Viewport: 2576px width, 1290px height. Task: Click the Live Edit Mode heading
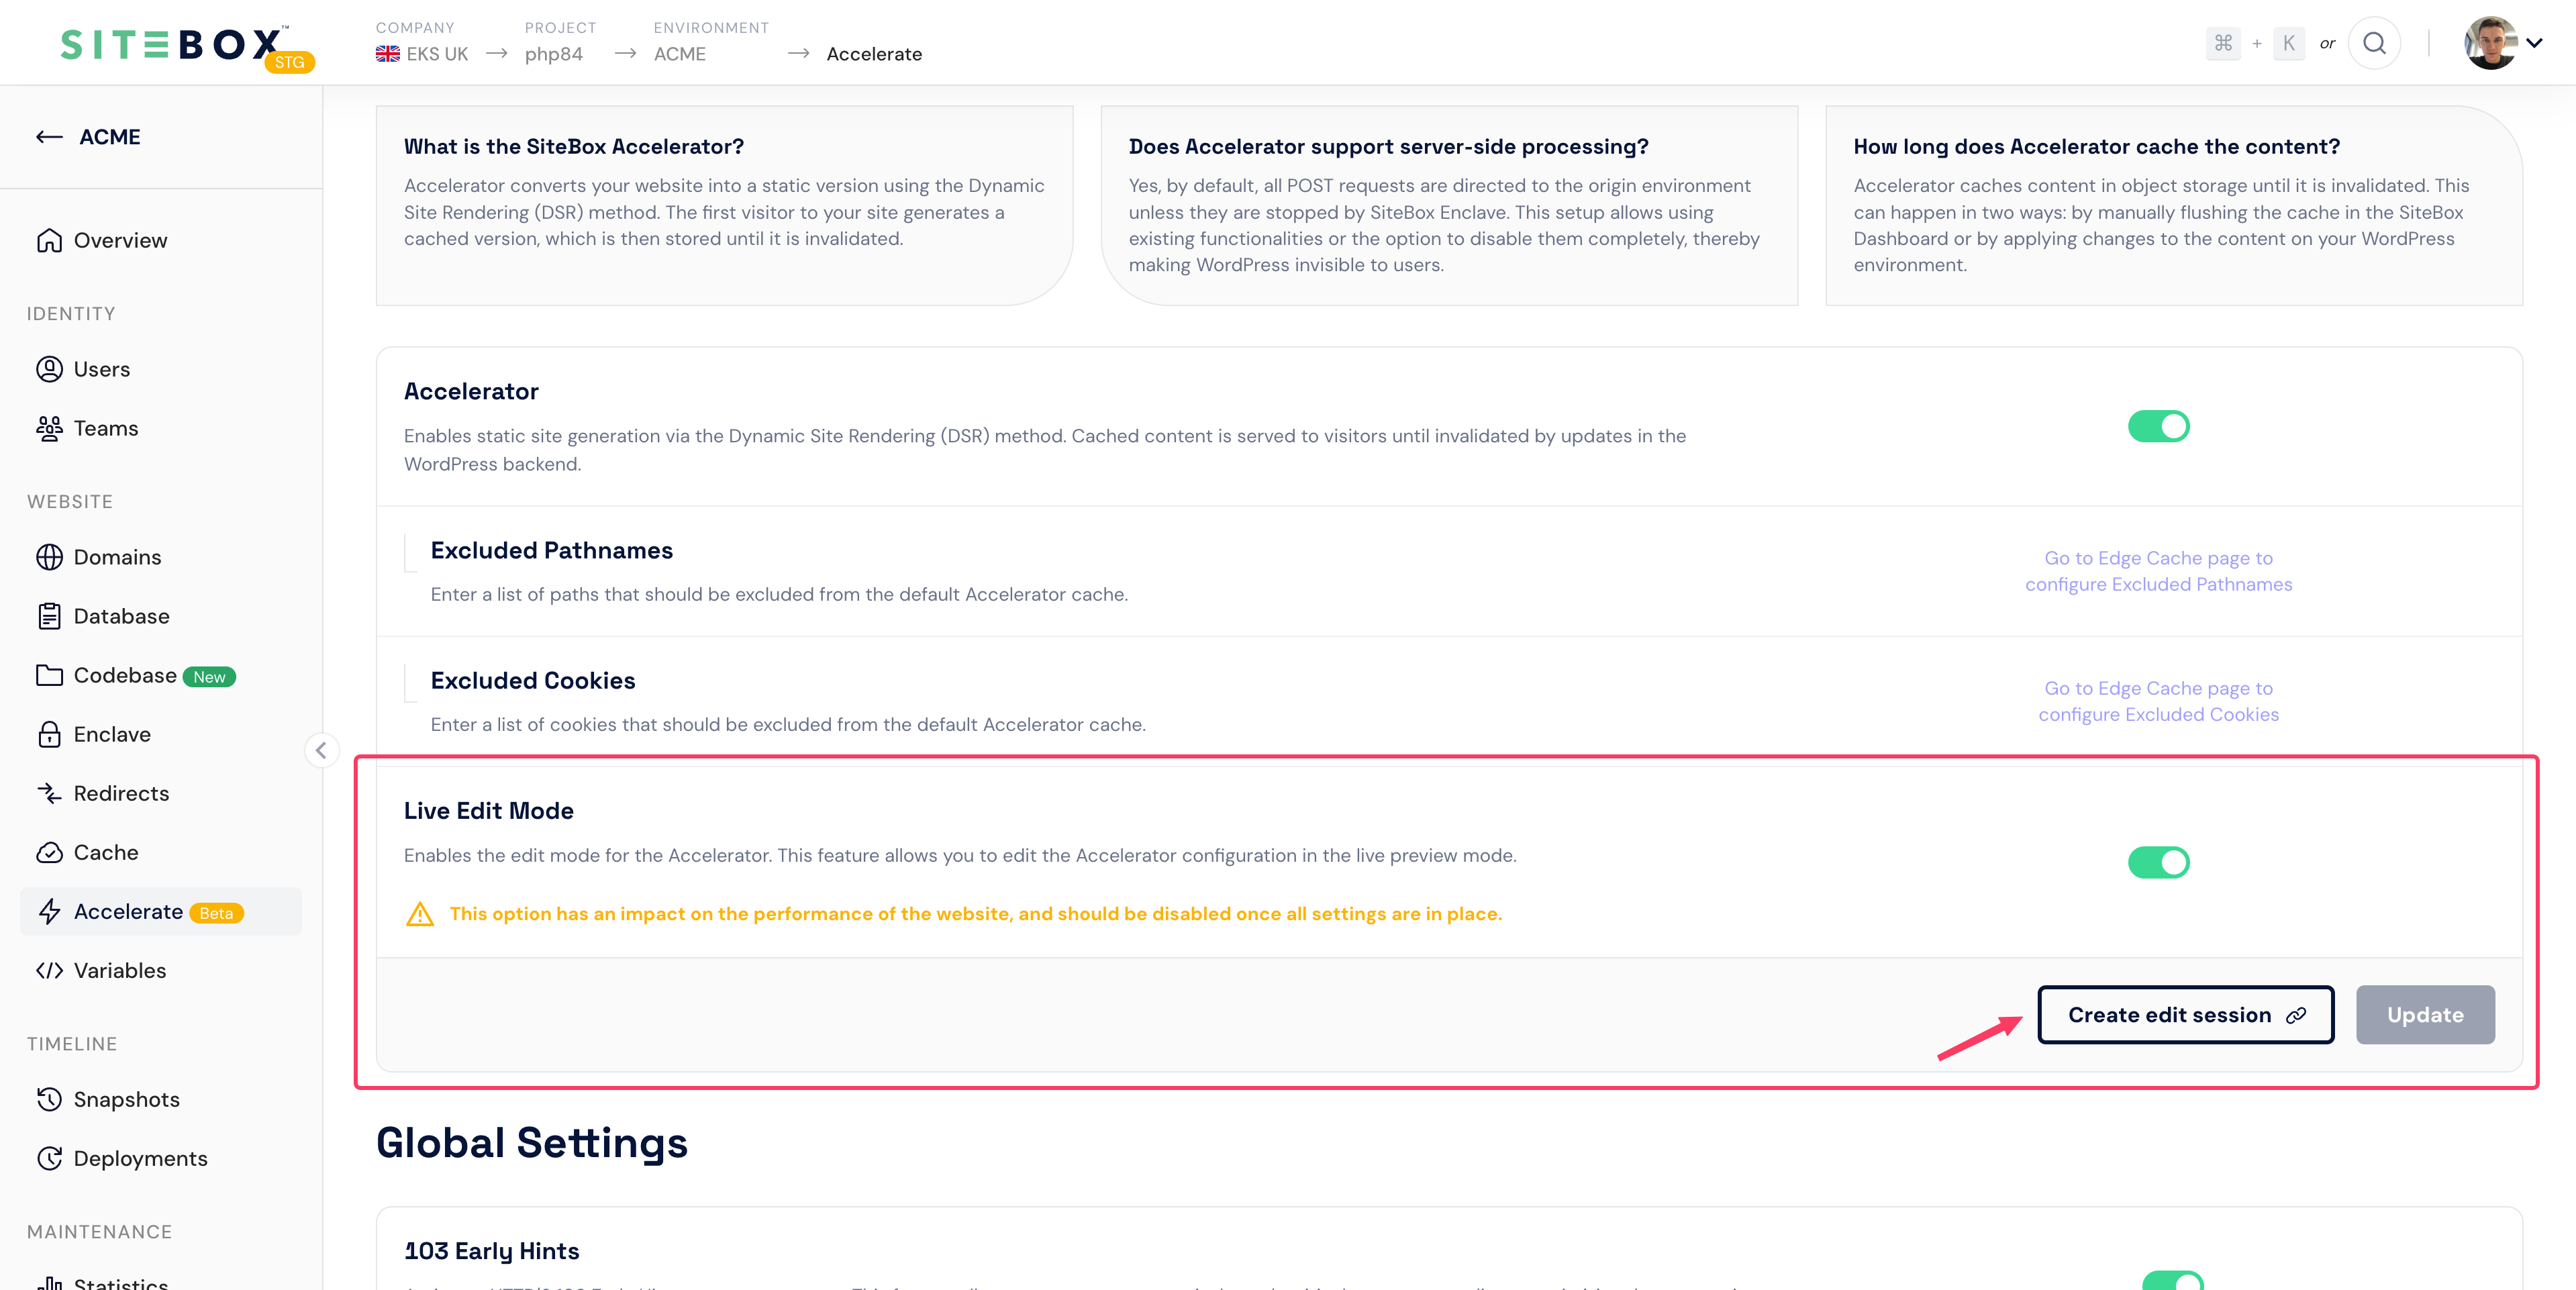click(x=488, y=811)
